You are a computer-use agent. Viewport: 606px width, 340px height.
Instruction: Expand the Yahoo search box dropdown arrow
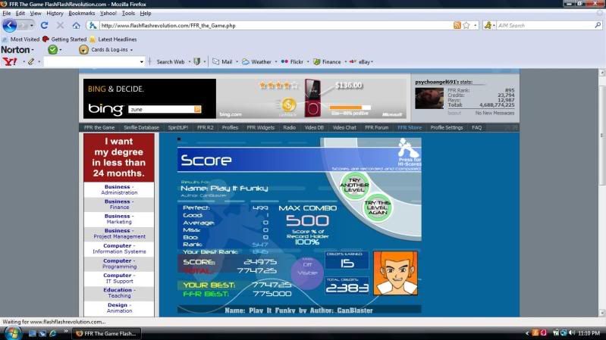pos(141,61)
